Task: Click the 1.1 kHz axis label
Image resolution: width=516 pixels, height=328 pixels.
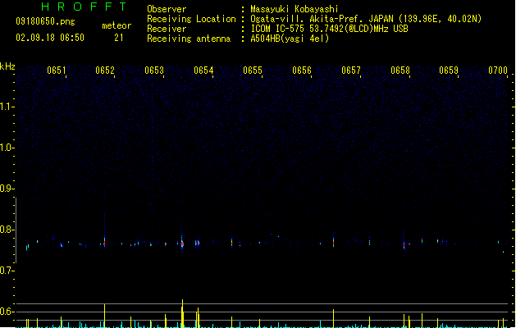Action: coord(7,107)
